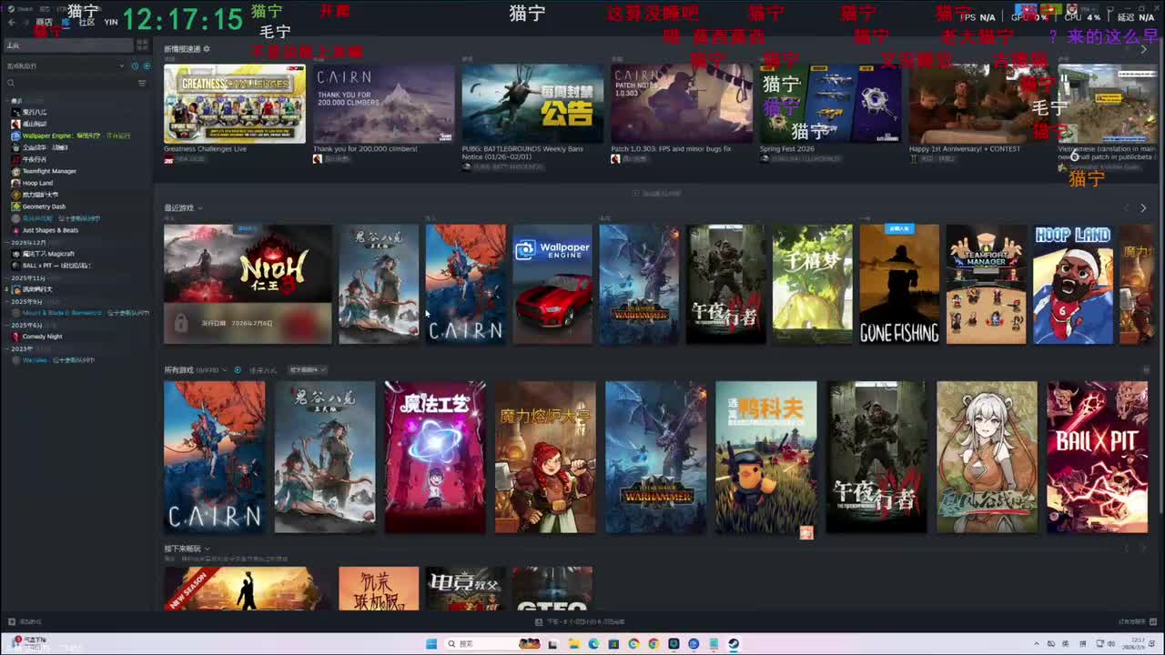Open Hoop Land cover in recent games
The height and width of the screenshot is (655, 1165).
click(x=1073, y=285)
